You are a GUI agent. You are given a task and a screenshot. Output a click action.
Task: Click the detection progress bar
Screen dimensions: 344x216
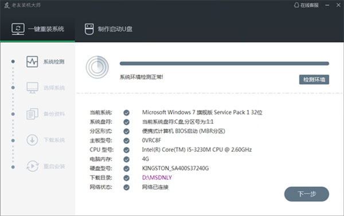point(224,64)
